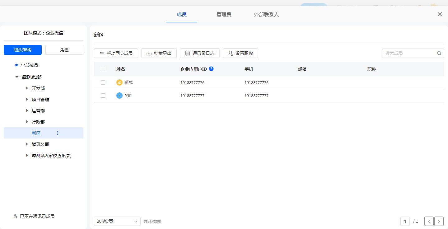Click 啊成's yellow avatar icon
Viewport: 448px width, 229px height.
(x=119, y=82)
